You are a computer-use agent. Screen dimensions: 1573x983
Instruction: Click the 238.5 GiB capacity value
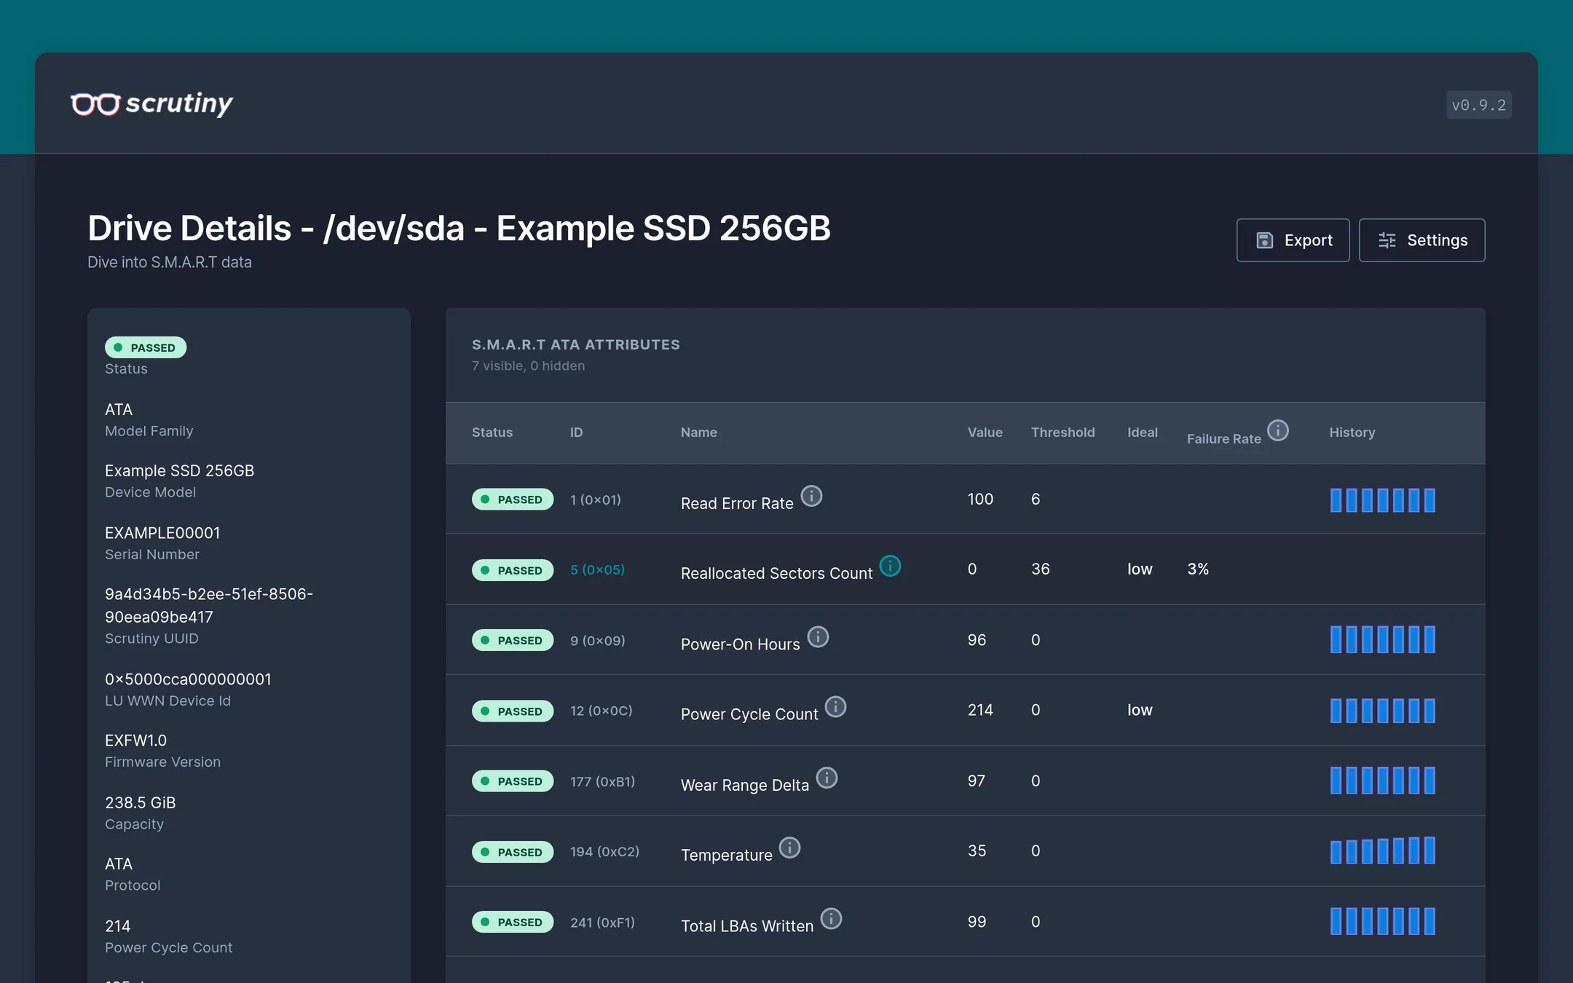tap(141, 802)
